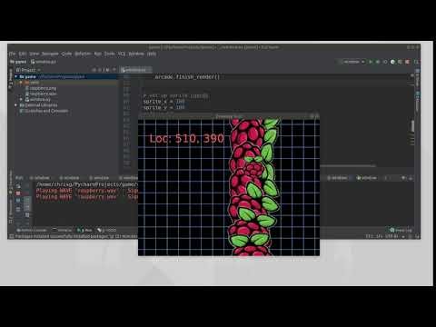Open the Project view selector dropdown

pos(28,70)
